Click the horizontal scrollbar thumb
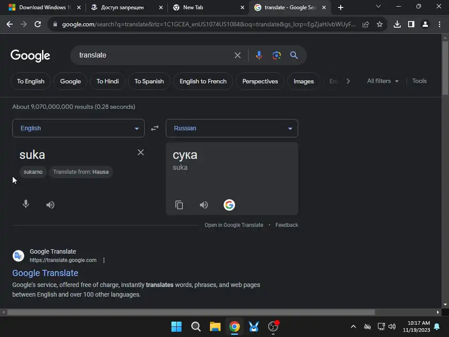This screenshot has width=449, height=337. click(191, 312)
